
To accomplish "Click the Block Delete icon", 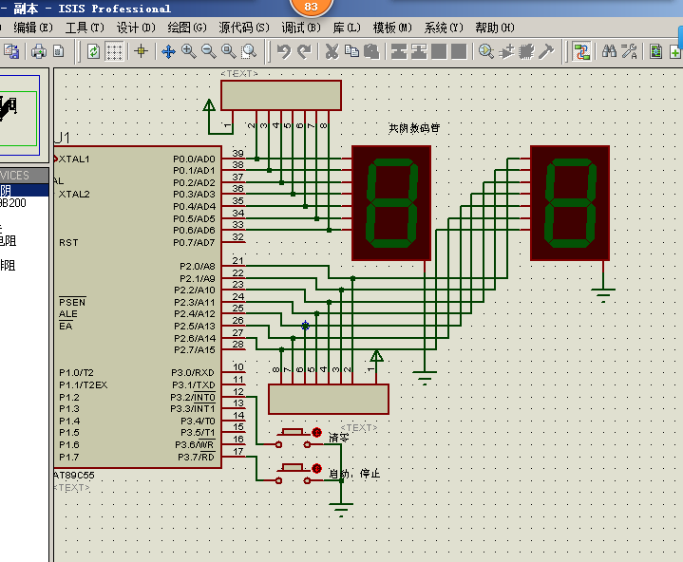I will click(x=459, y=51).
